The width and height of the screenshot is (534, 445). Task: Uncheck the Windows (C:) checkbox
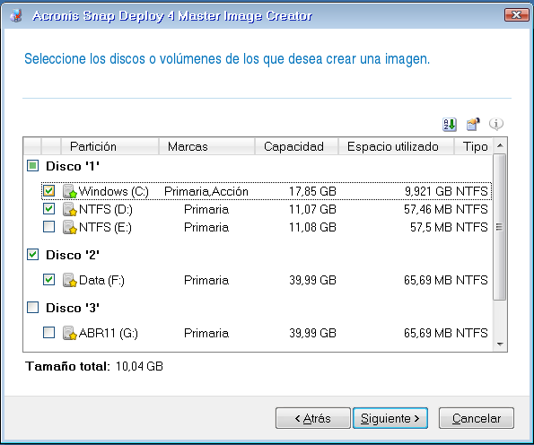pos(49,191)
